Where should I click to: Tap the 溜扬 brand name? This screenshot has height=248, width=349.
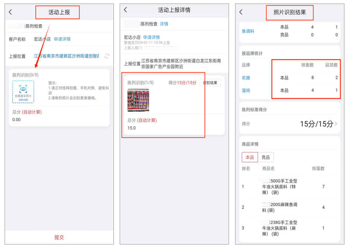click(246, 90)
